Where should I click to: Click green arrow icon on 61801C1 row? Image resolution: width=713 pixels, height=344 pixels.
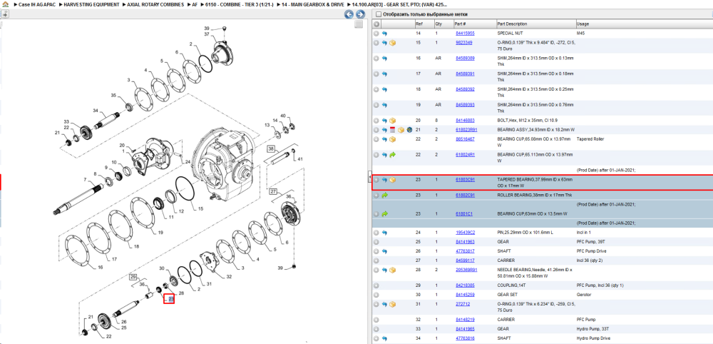(384, 214)
